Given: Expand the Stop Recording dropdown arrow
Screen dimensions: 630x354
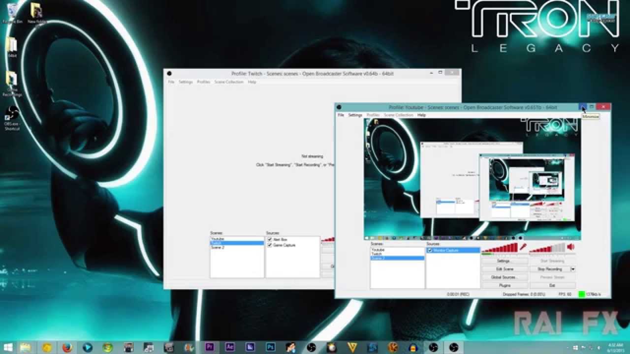Looking at the screenshot, I should 573,269.
